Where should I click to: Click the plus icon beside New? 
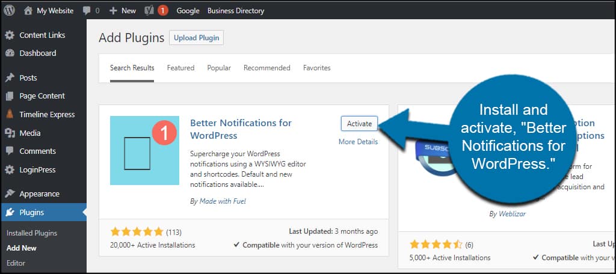click(113, 11)
